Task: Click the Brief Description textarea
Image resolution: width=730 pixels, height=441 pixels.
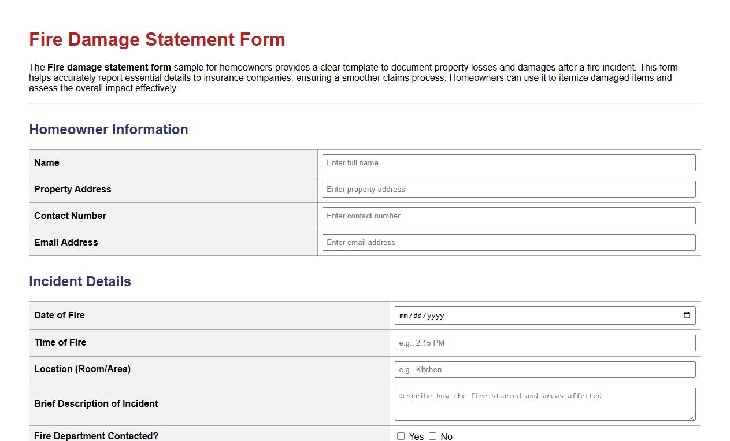Action: 544,403
